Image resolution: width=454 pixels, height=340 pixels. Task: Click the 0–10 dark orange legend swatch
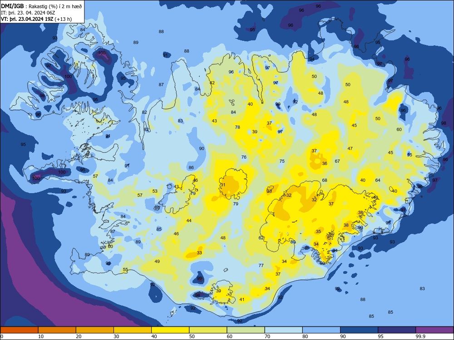pos(19,330)
